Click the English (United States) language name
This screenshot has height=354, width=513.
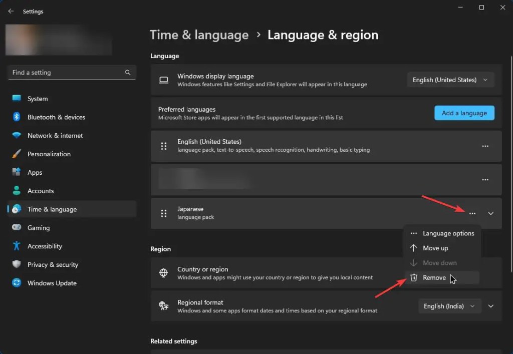(209, 142)
